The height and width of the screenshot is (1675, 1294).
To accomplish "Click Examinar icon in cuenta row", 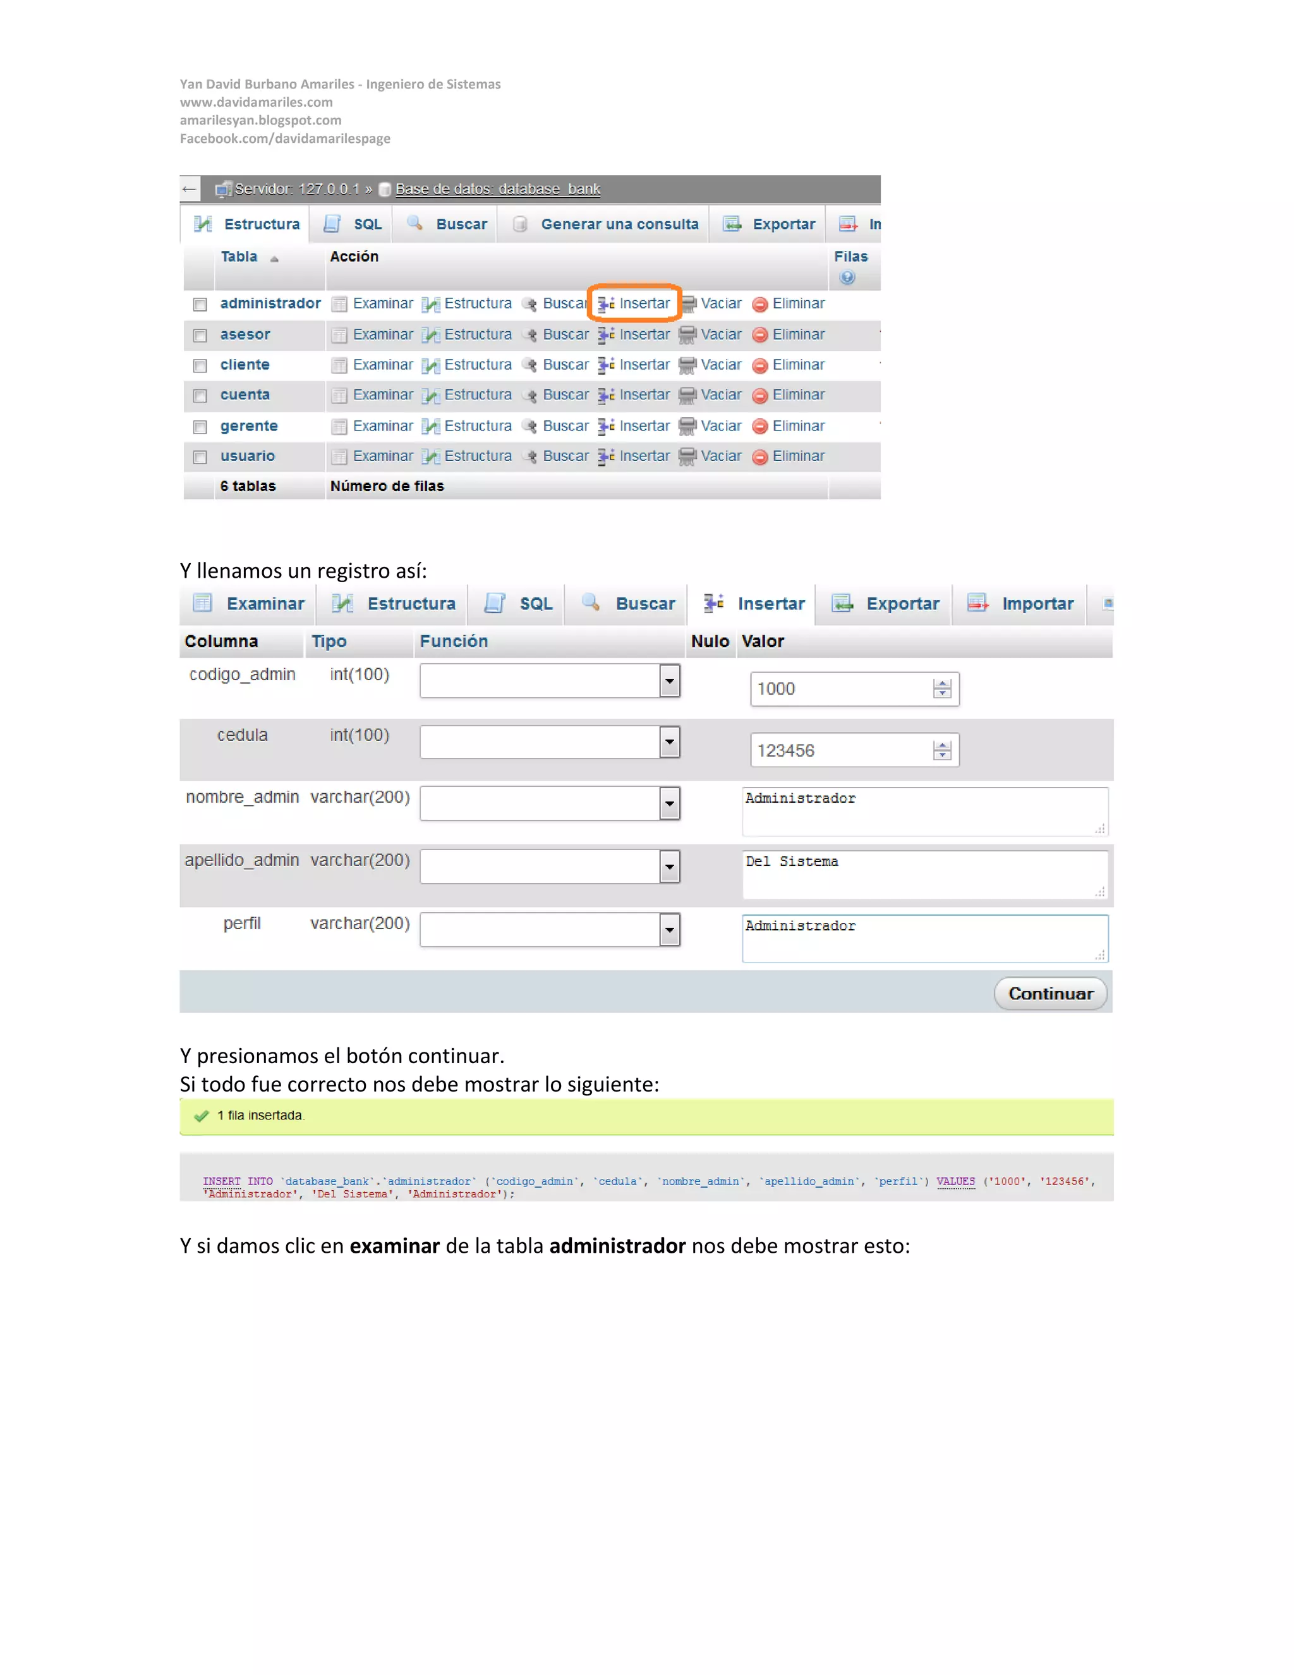I will [339, 396].
